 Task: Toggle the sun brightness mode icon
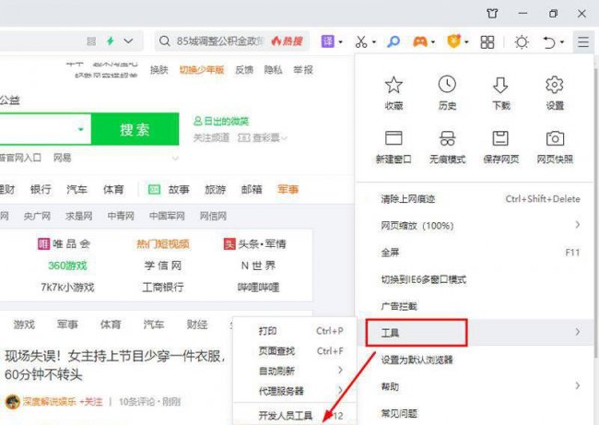point(522,41)
